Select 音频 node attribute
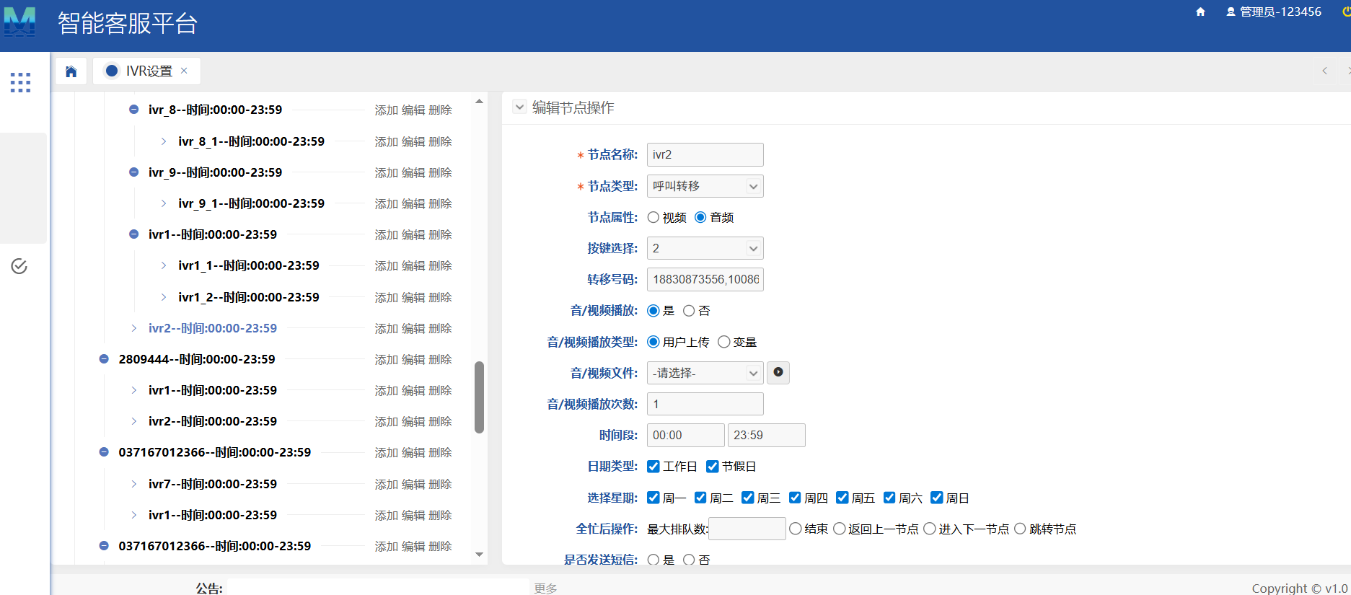Screen dimensions: 1351x595 tap(700, 217)
